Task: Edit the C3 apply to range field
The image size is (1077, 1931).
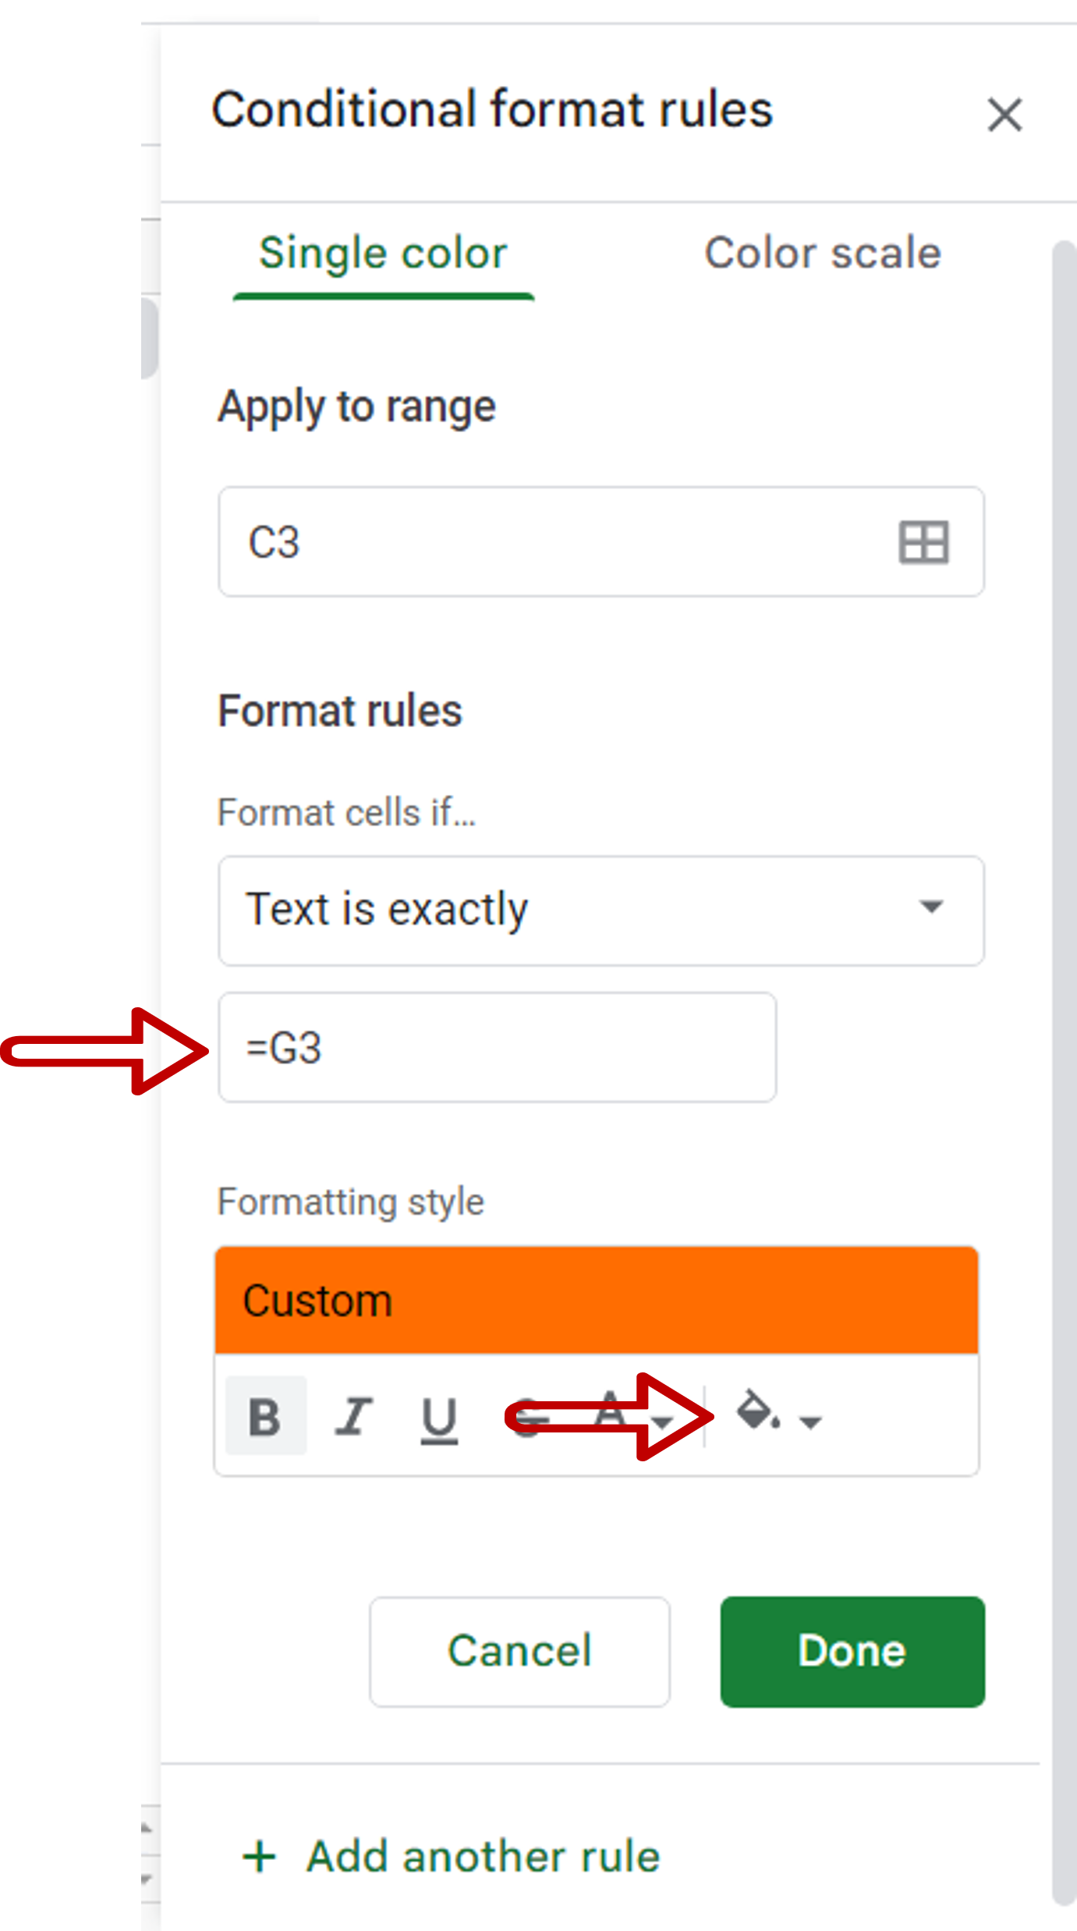Action: (546, 541)
